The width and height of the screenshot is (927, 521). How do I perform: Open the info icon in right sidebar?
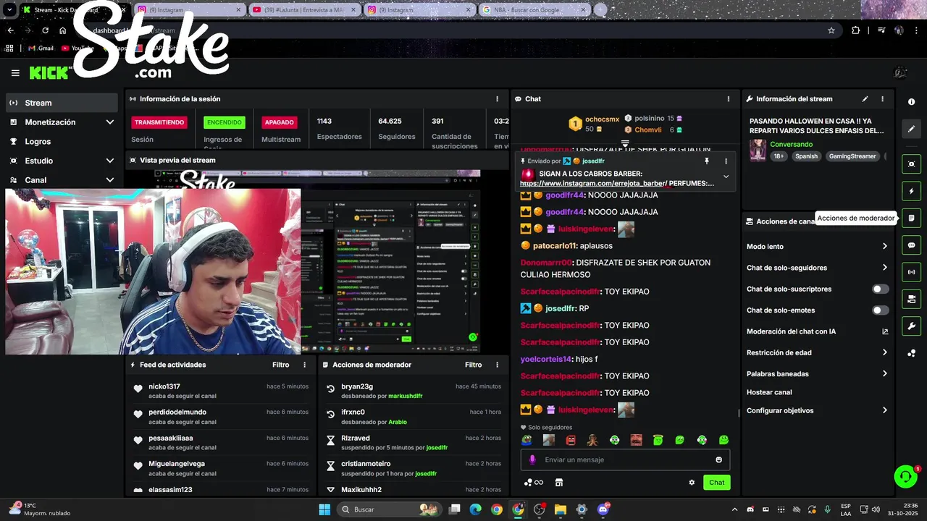(x=912, y=102)
